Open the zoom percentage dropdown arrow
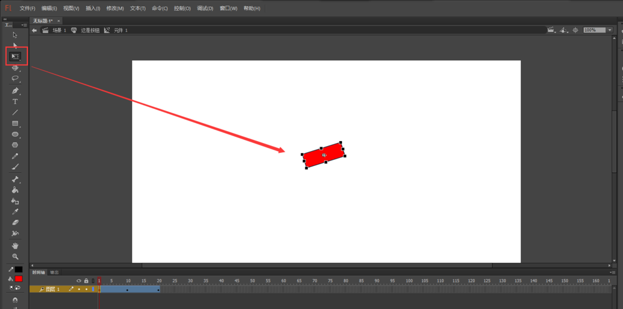This screenshot has width=623, height=309. click(x=611, y=30)
